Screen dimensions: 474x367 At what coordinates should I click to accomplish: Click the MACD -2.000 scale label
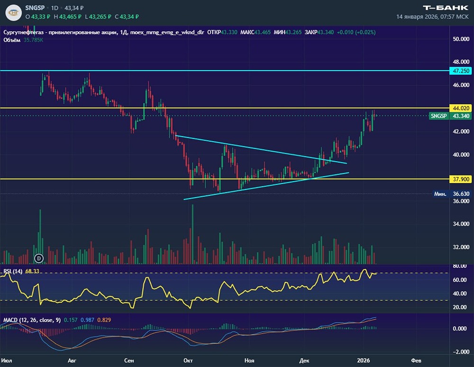[461, 352]
